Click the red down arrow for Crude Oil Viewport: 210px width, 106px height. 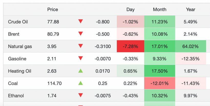click(x=81, y=22)
